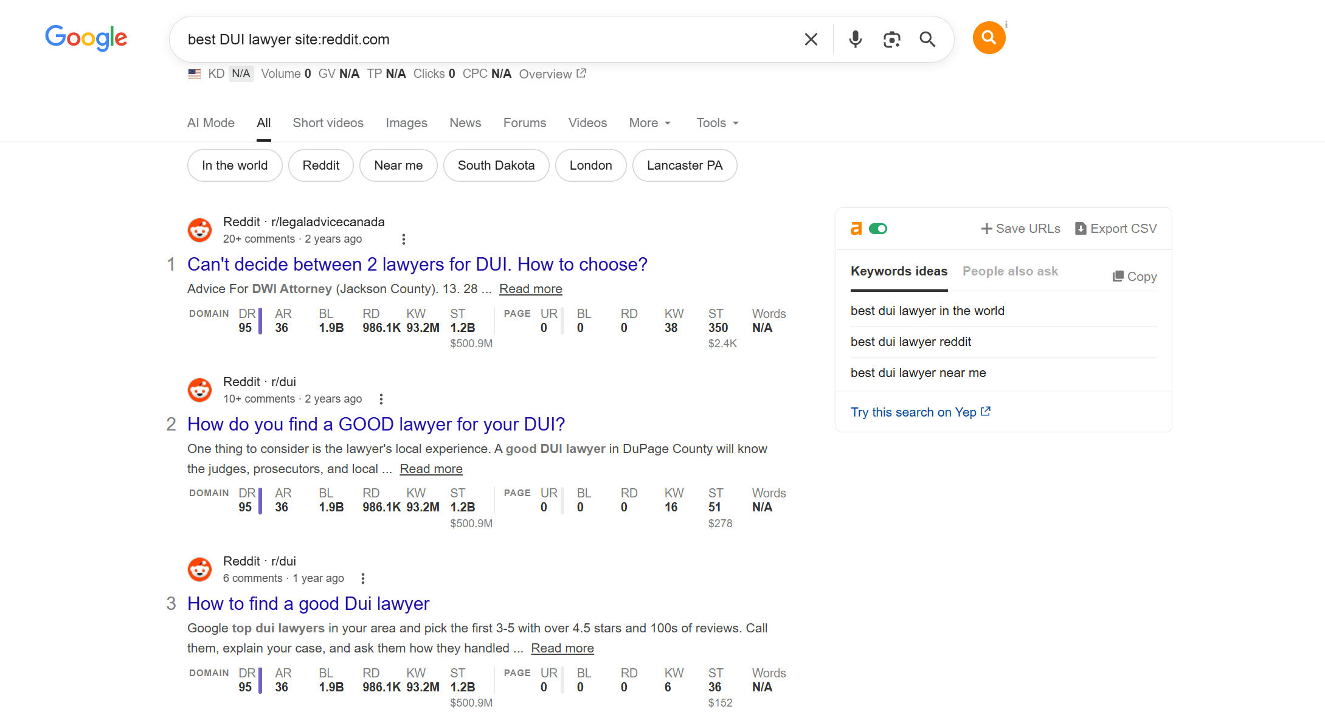Open 'How to find a good Dui lawyer' result
The image size is (1325, 723).
(x=308, y=604)
